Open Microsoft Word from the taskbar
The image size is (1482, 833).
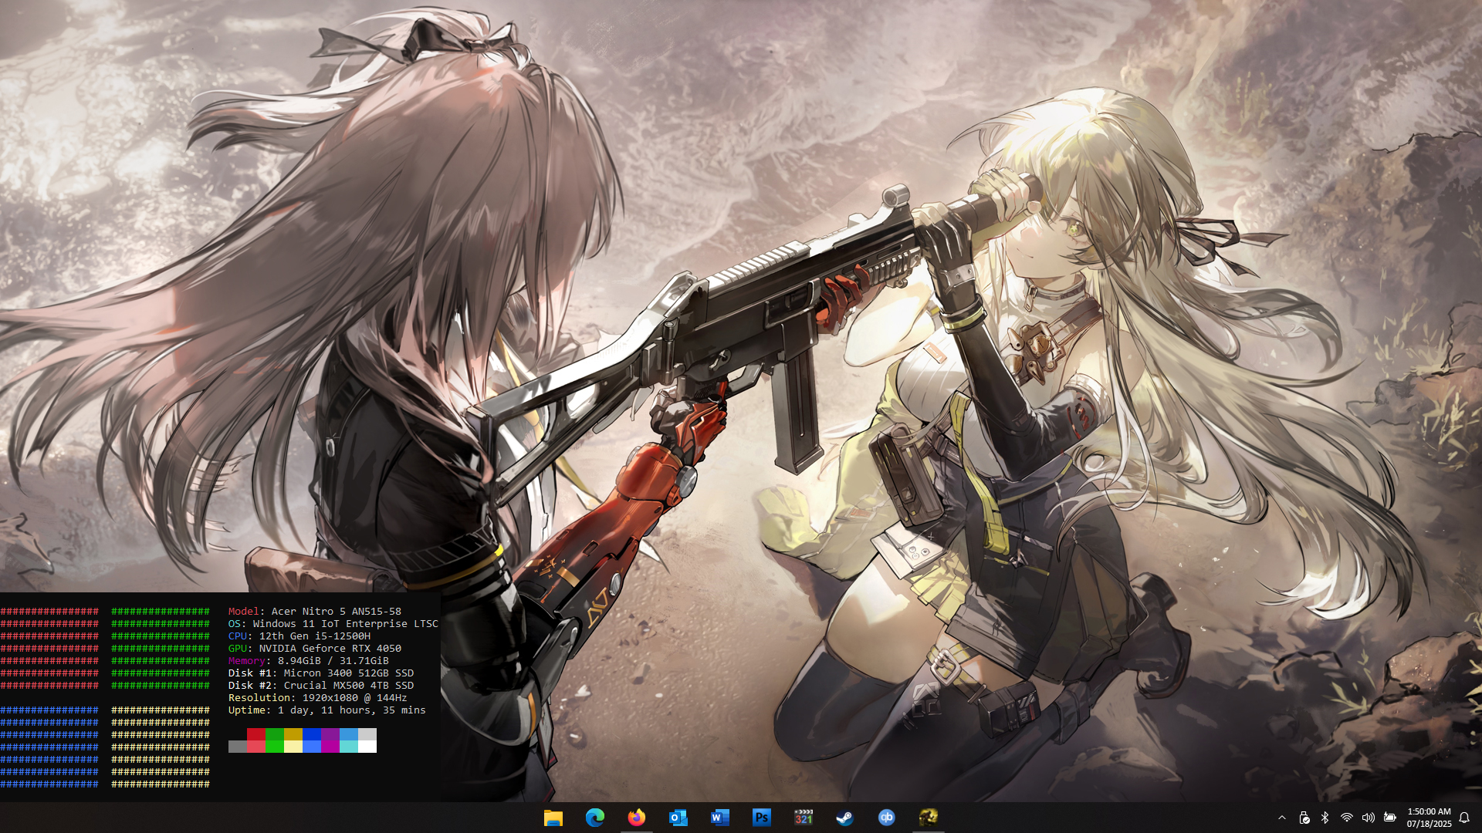coord(720,818)
